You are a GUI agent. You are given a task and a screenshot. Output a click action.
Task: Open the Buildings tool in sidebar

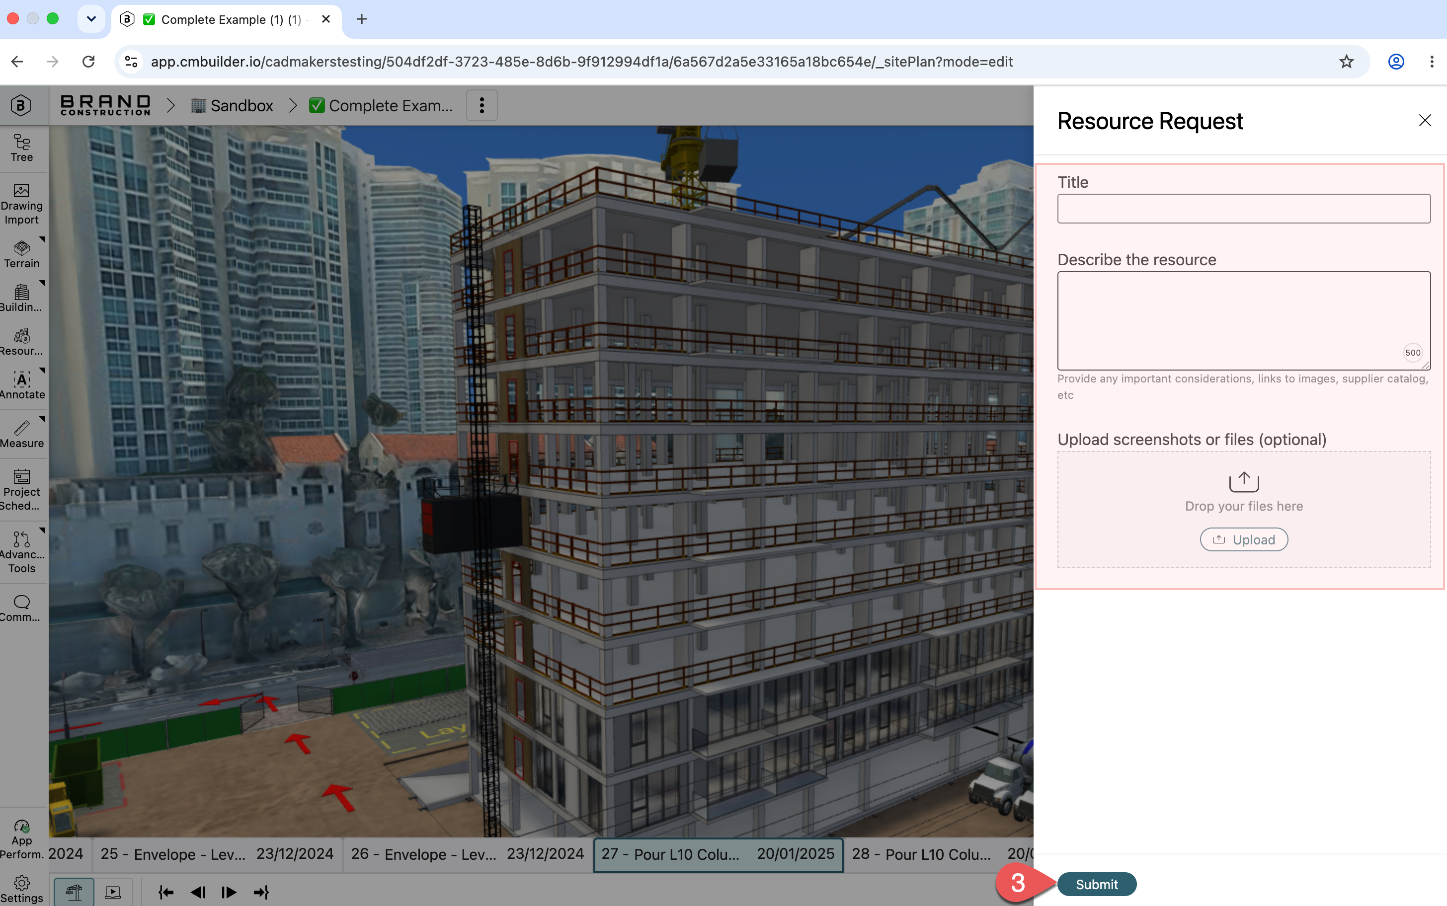point(21,298)
